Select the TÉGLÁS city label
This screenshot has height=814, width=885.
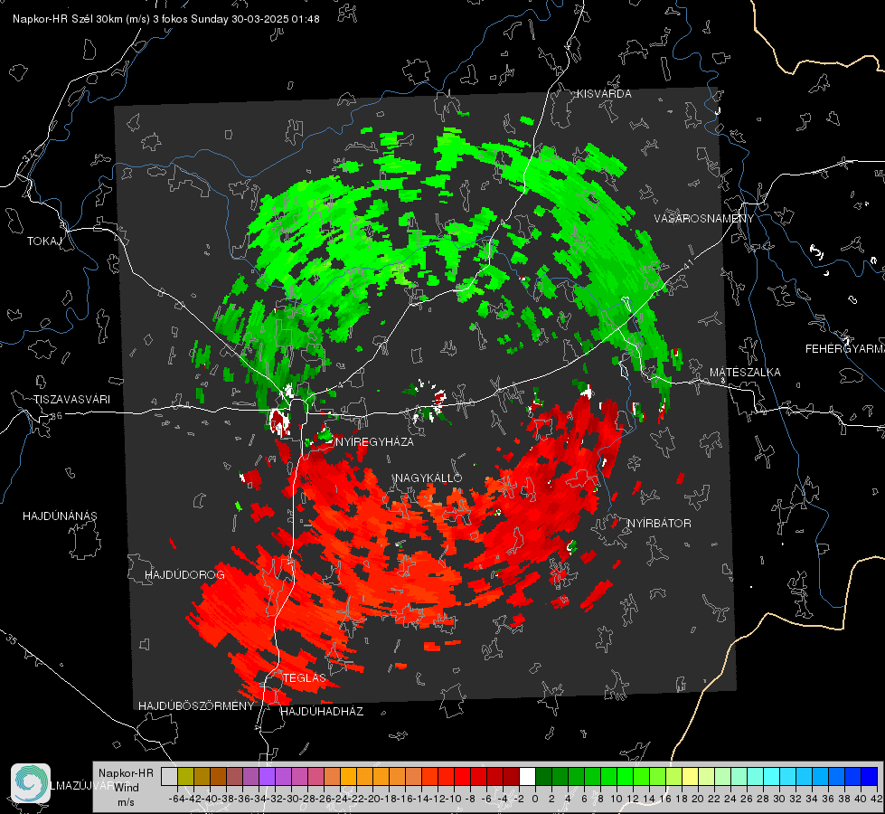305,677
